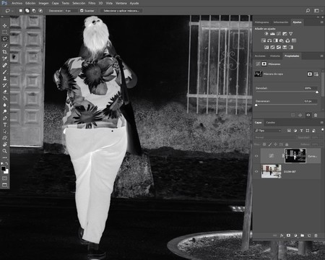
Task: Select the Eraser tool
Action: [x=4, y=92]
